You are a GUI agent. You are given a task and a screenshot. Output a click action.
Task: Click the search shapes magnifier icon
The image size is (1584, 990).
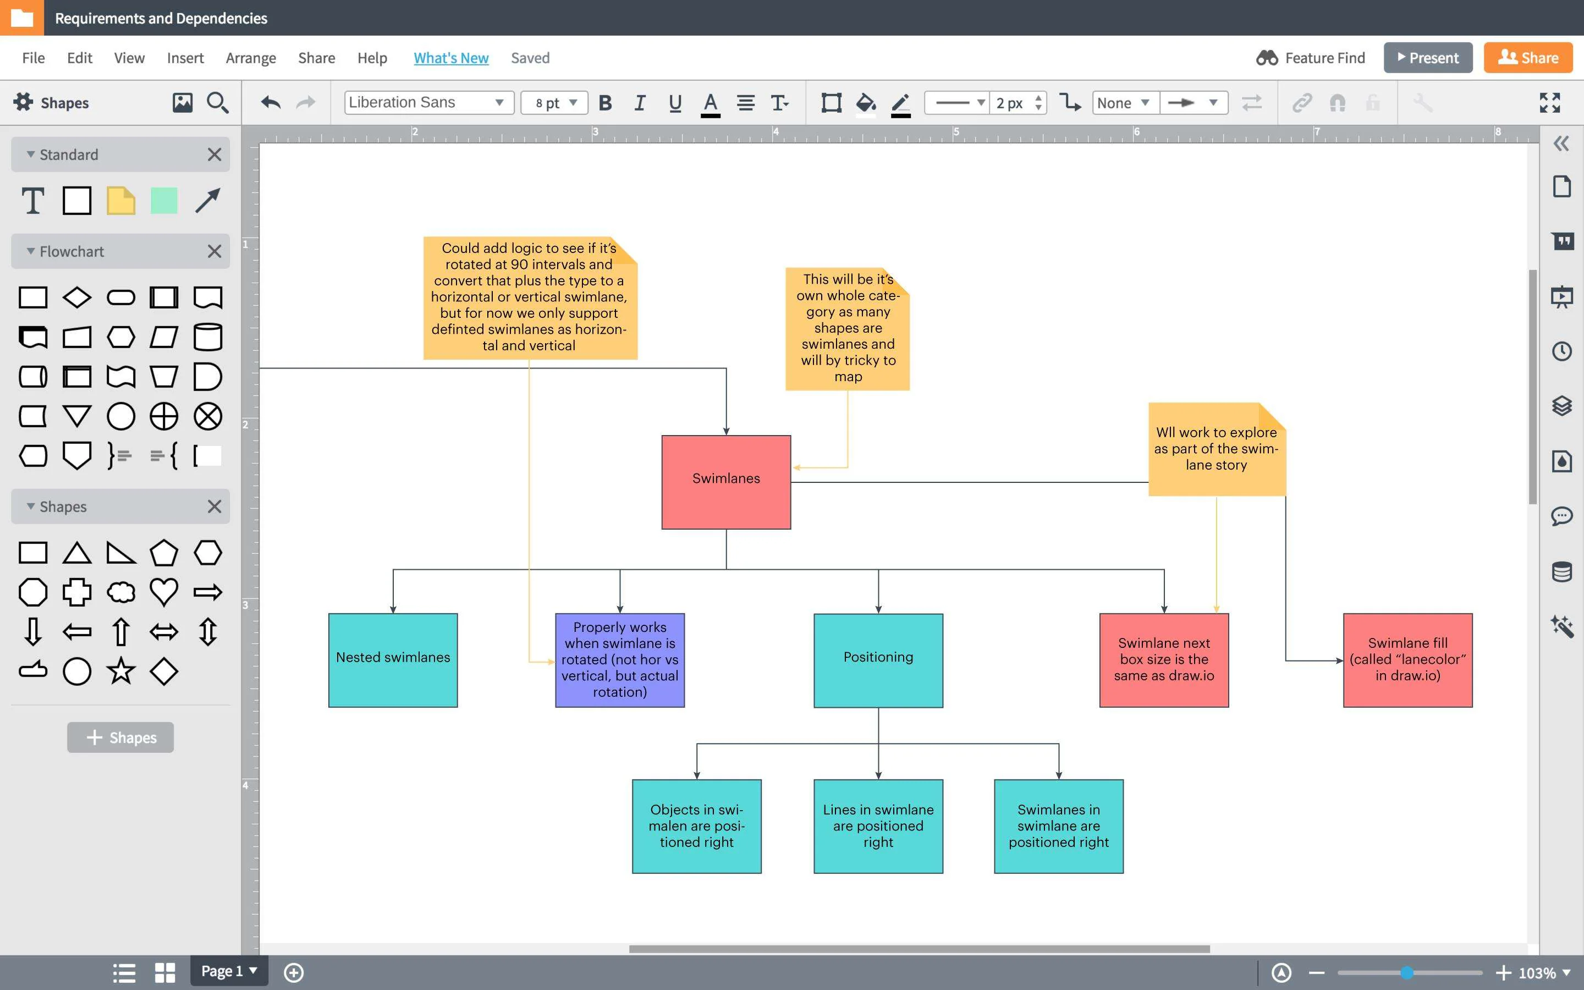[x=217, y=103]
